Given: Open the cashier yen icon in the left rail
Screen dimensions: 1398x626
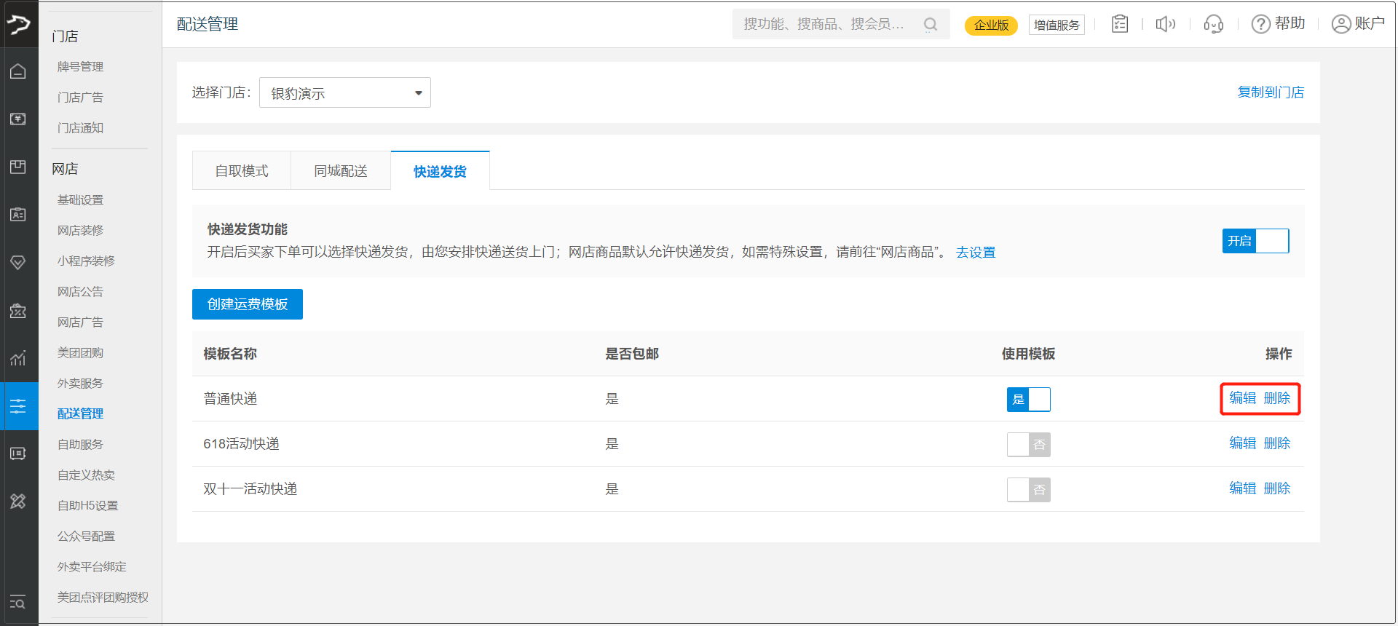Looking at the screenshot, I should click(x=18, y=119).
